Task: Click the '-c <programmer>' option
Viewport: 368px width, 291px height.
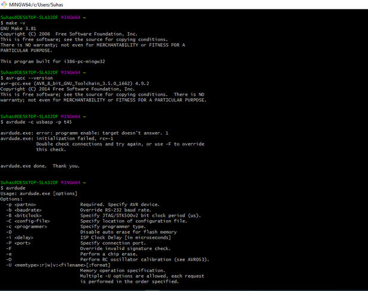Action: point(27,227)
